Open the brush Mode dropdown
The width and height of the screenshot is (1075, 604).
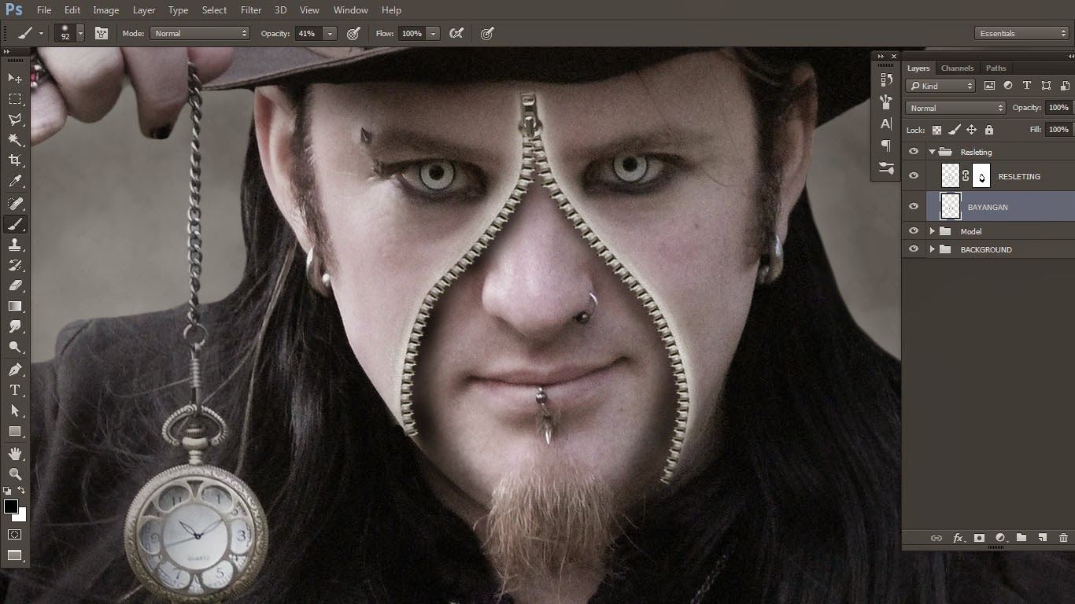pyautogui.click(x=200, y=33)
